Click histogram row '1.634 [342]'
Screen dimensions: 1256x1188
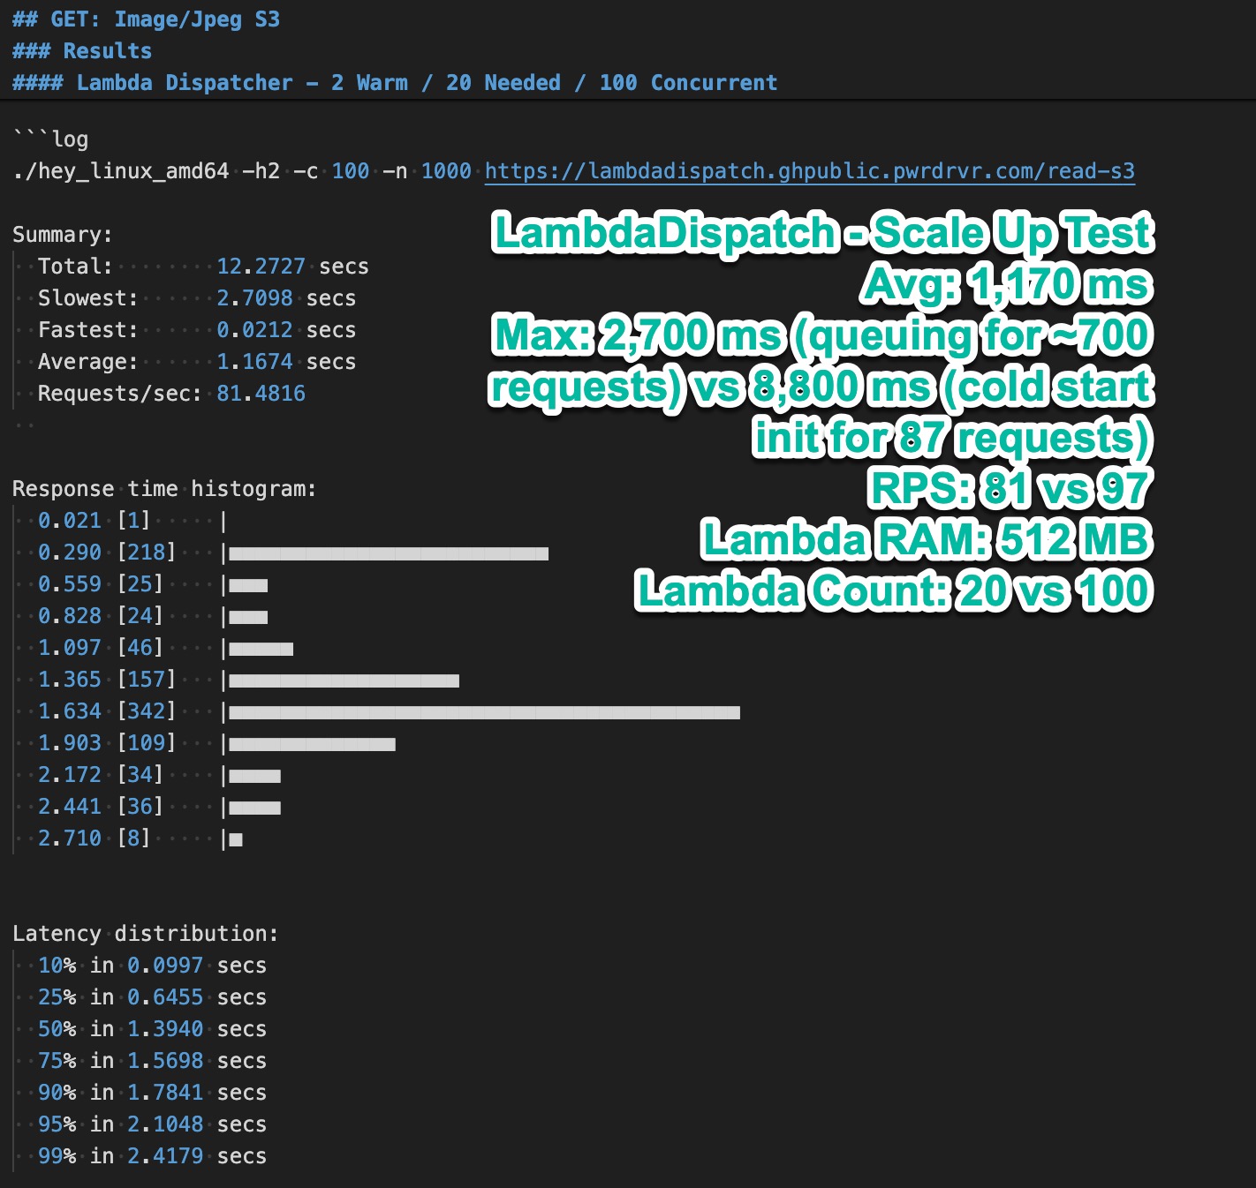389,711
